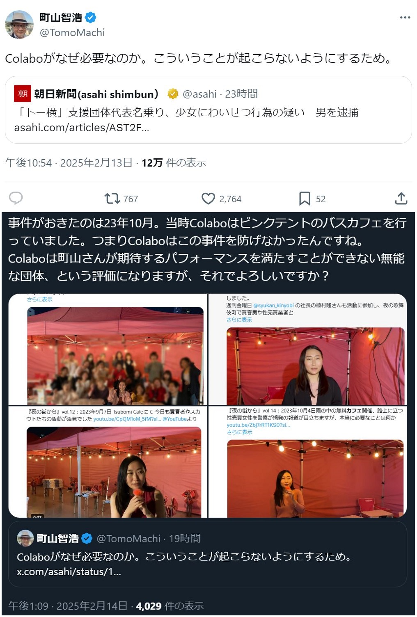Click the gold verified badge for asahi shimbun
The width and height of the screenshot is (417, 617).
click(x=173, y=94)
